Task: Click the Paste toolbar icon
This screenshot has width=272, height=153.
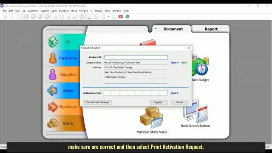Action: [19, 17]
